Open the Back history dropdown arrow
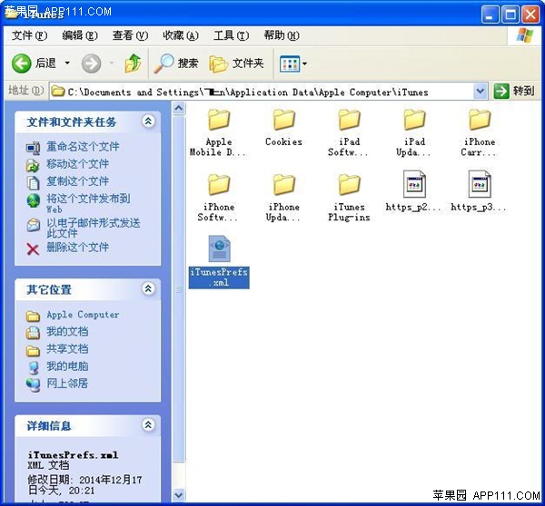Image resolution: width=545 pixels, height=506 pixels. (67, 63)
